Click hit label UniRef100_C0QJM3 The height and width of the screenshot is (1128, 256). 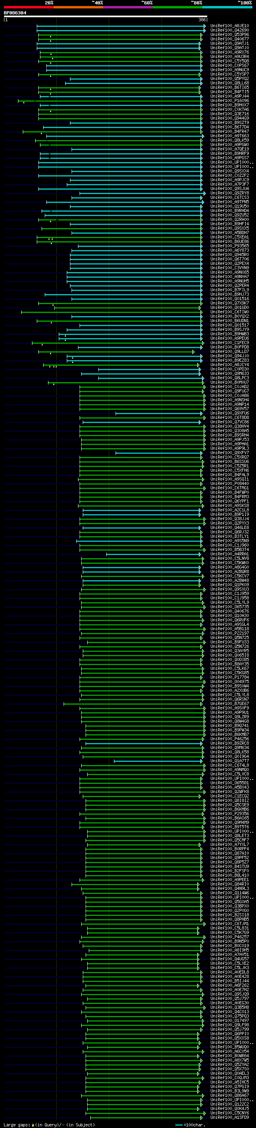click(x=230, y=1078)
